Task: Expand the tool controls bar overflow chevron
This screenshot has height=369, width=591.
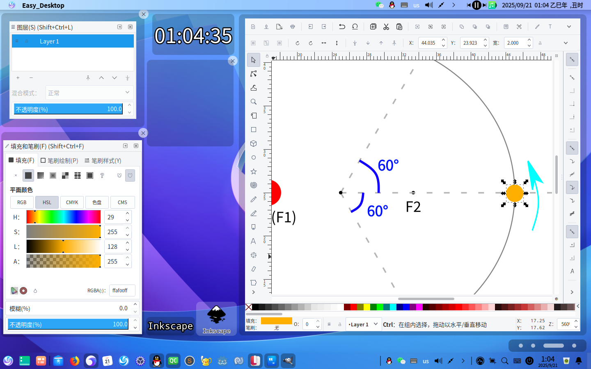Action: 566,43
